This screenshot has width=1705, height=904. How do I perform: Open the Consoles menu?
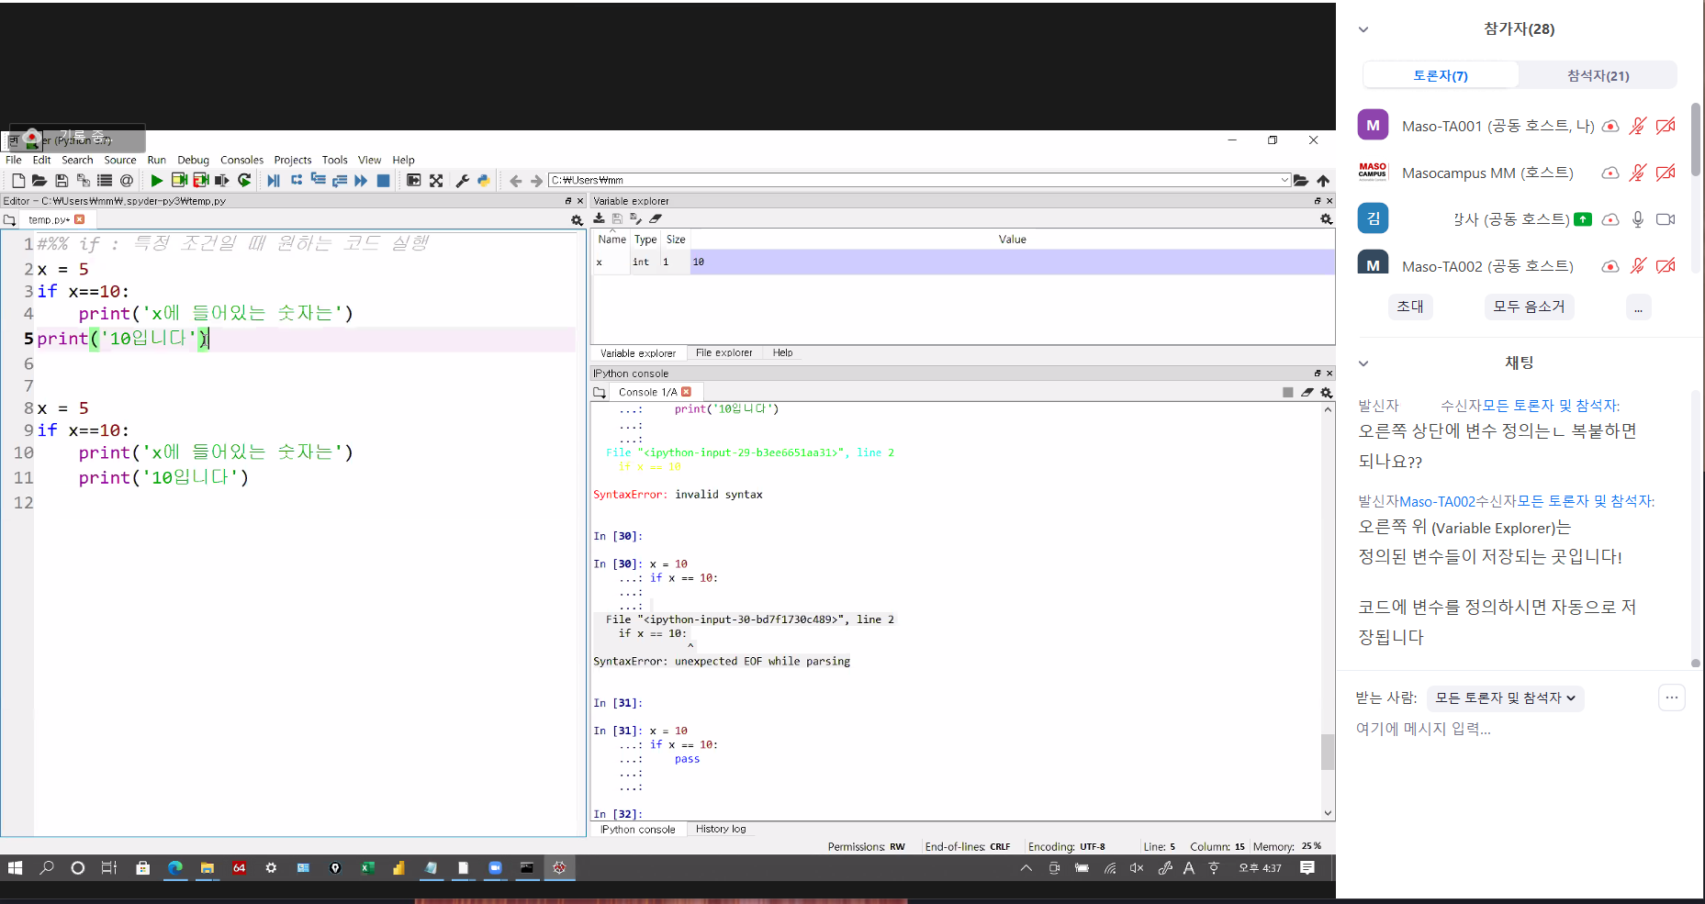click(x=241, y=160)
